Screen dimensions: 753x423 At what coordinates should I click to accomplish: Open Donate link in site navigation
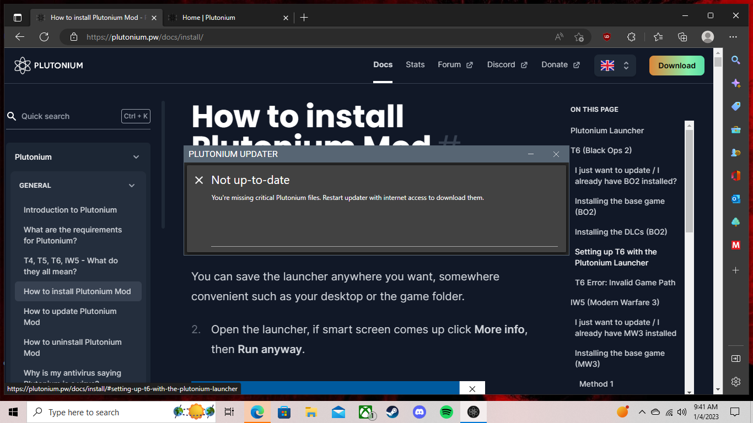click(561, 64)
